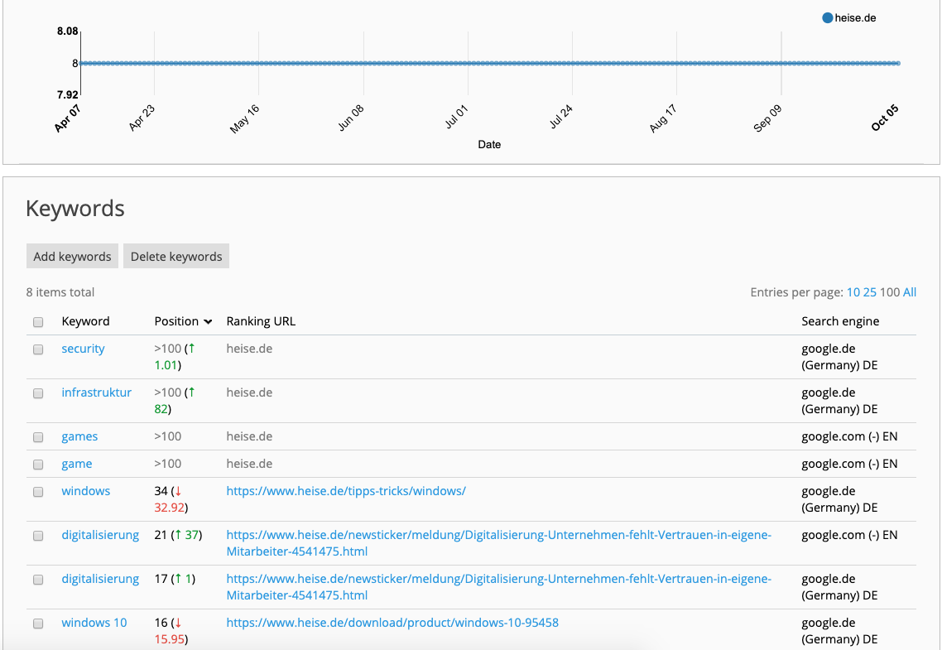Open the infrastruktur keyword link
This screenshot has width=942, height=650.
coord(96,392)
